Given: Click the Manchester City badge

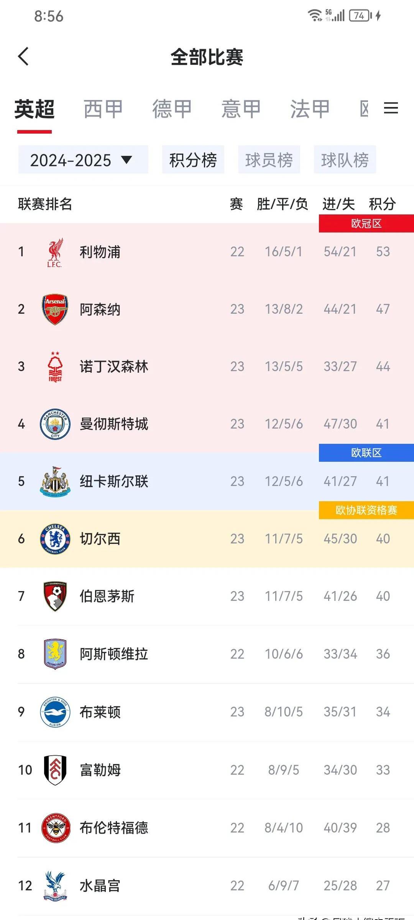Looking at the screenshot, I should (x=55, y=424).
